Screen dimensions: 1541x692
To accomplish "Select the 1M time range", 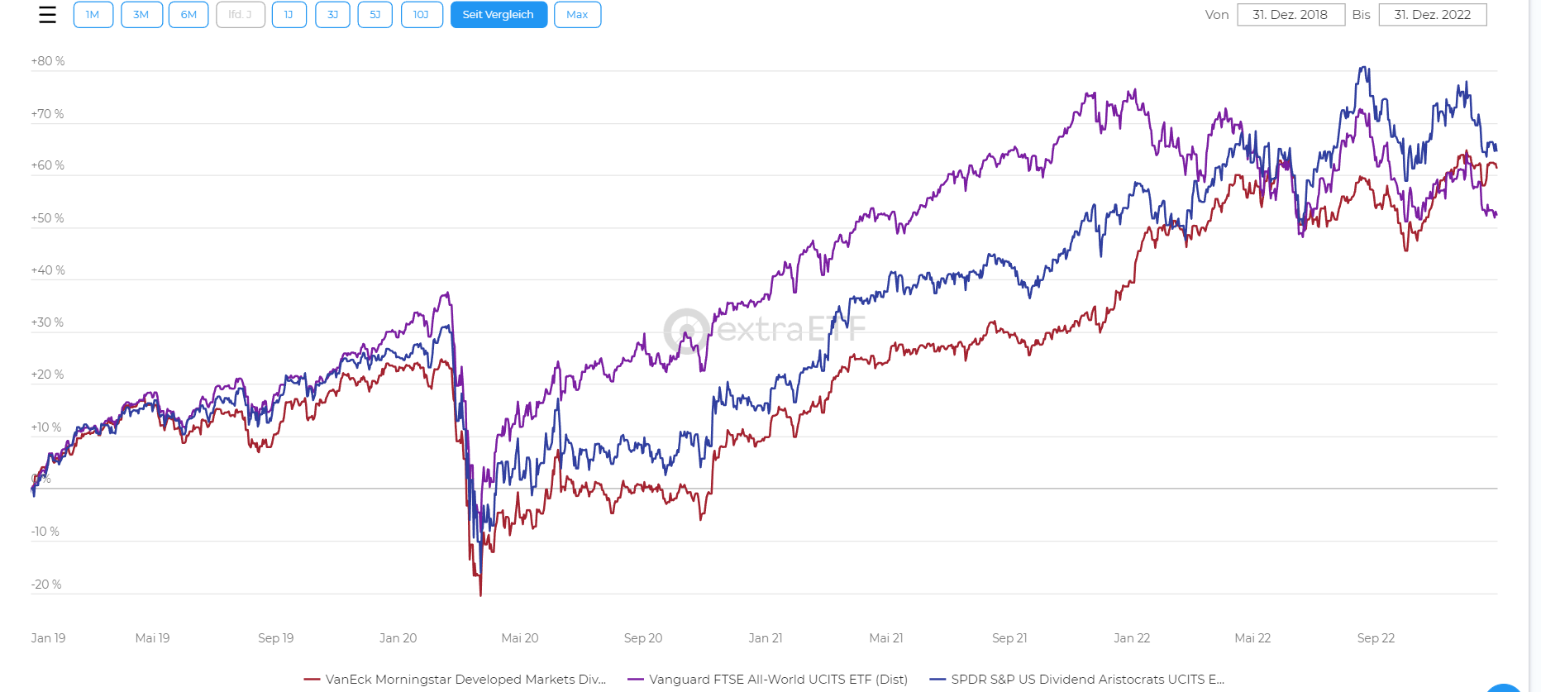I will tap(93, 15).
